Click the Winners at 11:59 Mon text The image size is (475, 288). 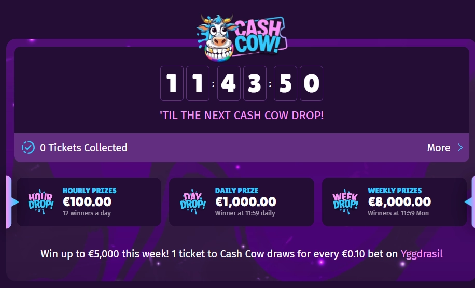tap(399, 213)
